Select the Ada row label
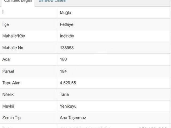Screen dimensions: 171x128 click(6, 59)
